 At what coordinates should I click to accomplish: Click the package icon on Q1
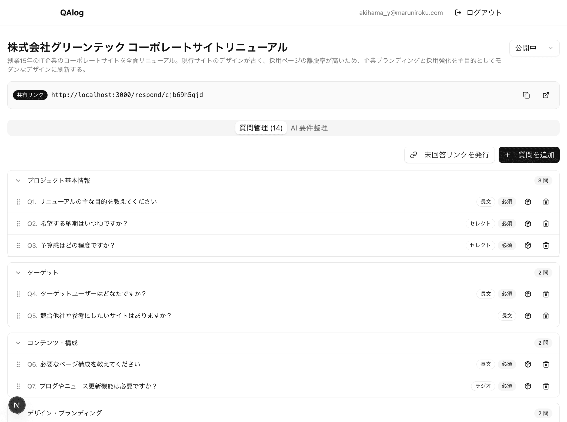point(528,202)
